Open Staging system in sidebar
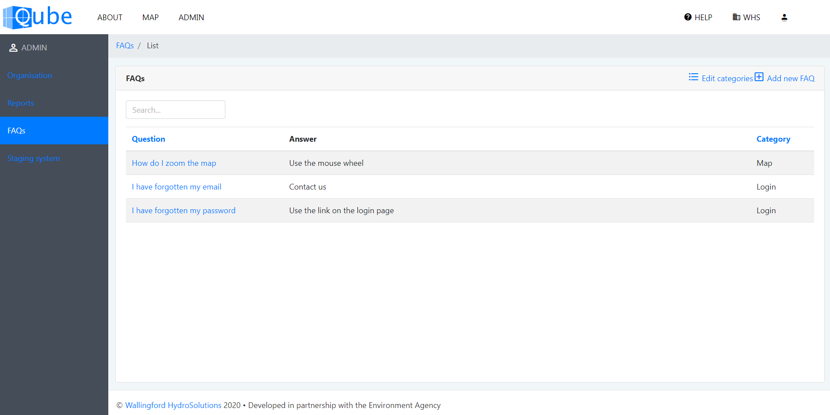 (x=33, y=158)
